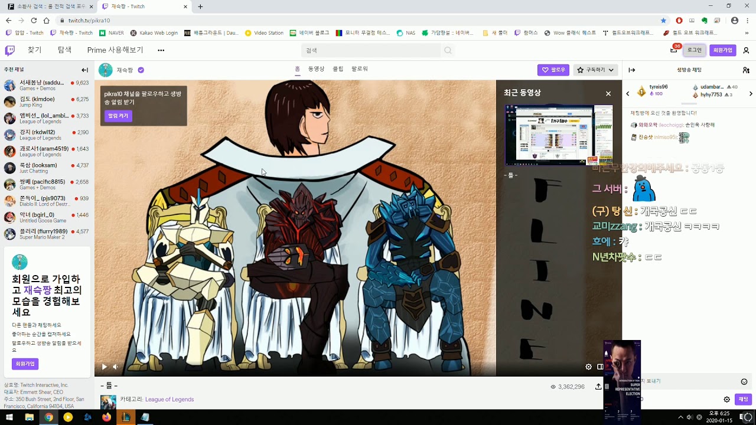
Task: Click the Twitch logo home icon
Action: (x=9, y=50)
